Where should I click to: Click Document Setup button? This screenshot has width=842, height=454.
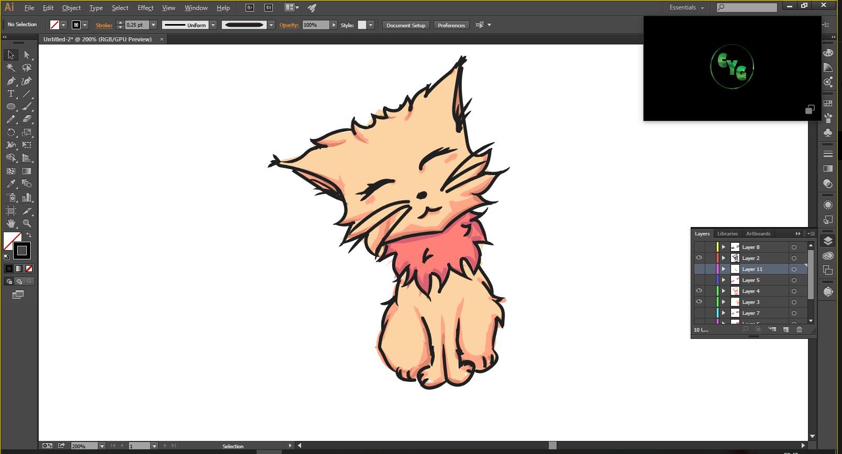pos(406,25)
